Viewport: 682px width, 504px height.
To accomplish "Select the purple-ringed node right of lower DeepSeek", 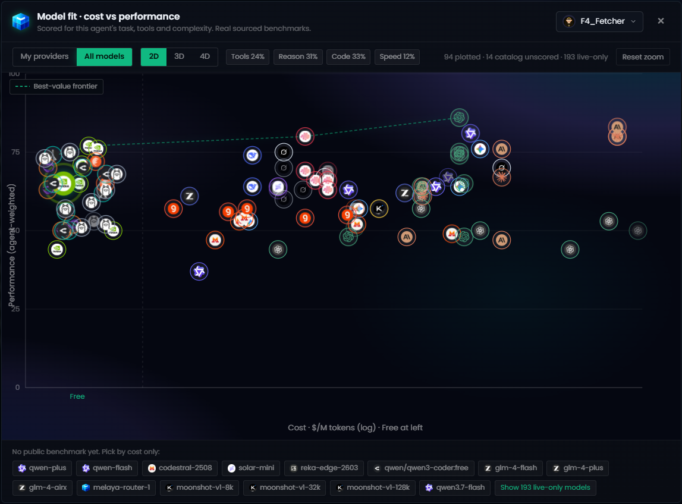I will click(x=278, y=187).
